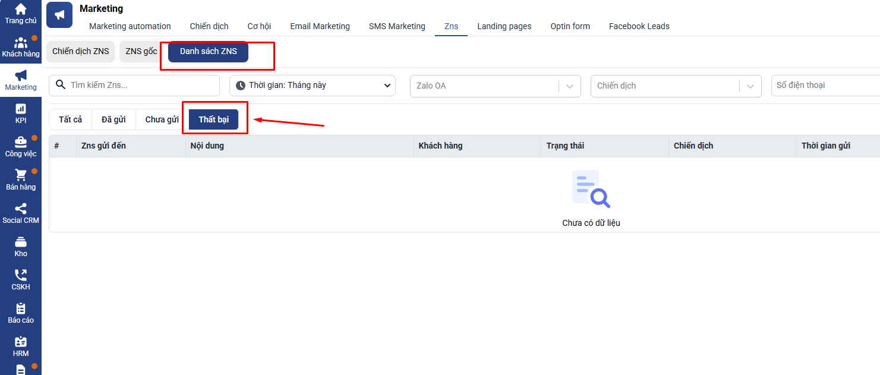Open CSKH phone icon
880x375 pixels.
pos(21,276)
